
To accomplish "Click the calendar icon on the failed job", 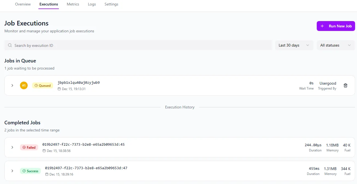I will [45, 151].
